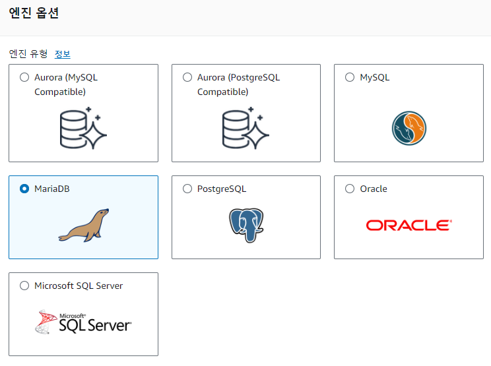Click the 'Oracle' label text

click(374, 189)
